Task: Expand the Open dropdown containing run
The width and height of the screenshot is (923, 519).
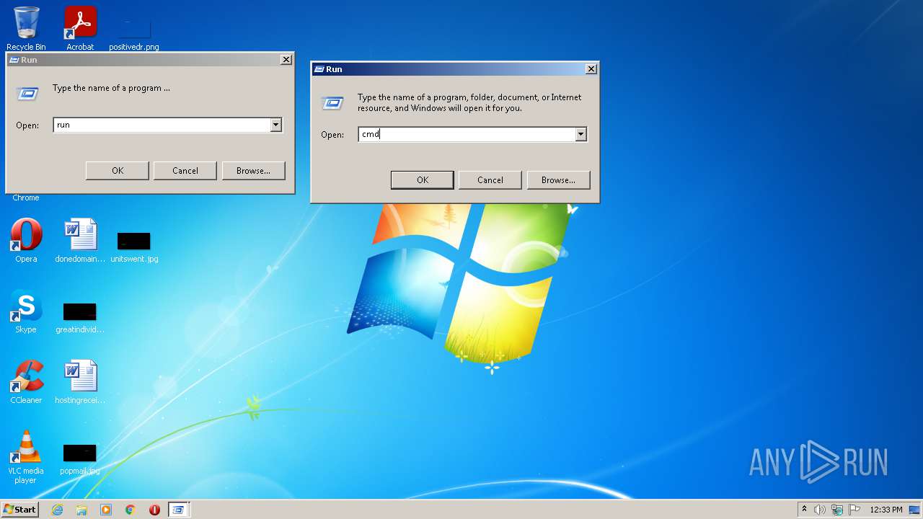Action: tap(276, 125)
